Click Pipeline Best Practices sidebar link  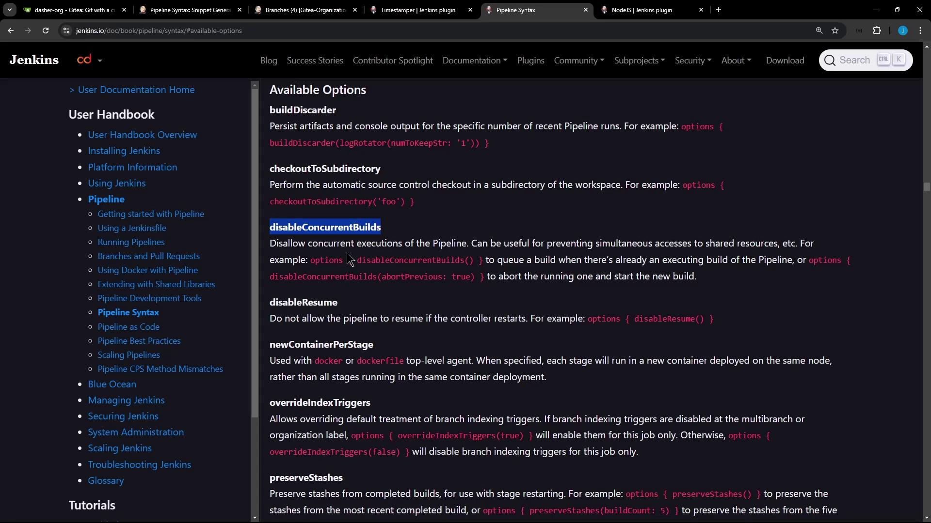(x=139, y=341)
